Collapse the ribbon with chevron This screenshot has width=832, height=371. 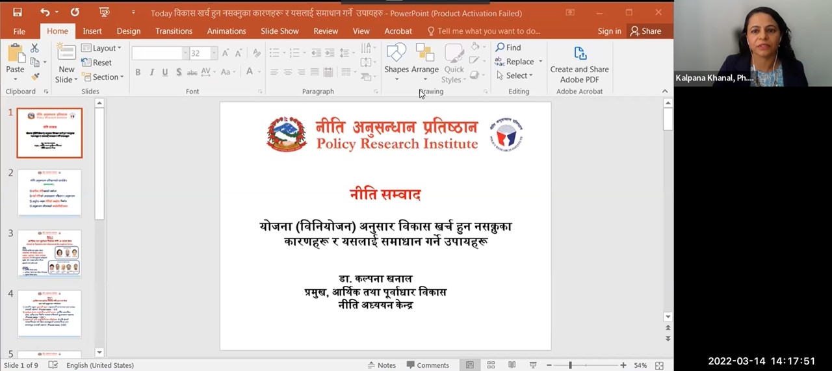click(x=664, y=92)
